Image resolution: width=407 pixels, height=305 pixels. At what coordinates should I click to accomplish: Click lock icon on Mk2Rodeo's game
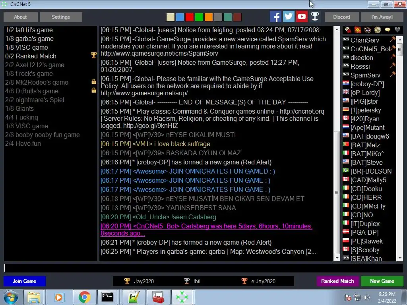tap(94, 81)
